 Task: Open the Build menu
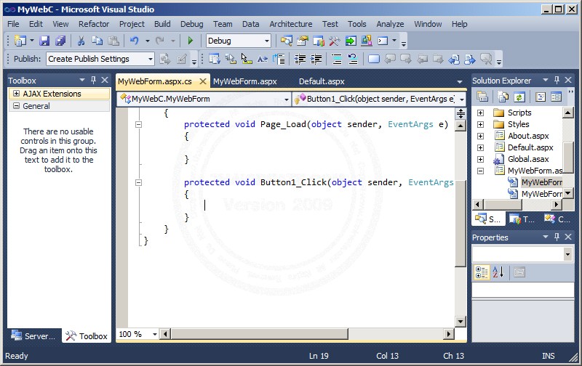pos(162,24)
